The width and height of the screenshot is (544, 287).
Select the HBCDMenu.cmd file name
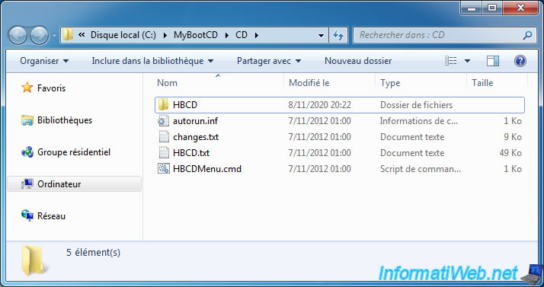207,169
